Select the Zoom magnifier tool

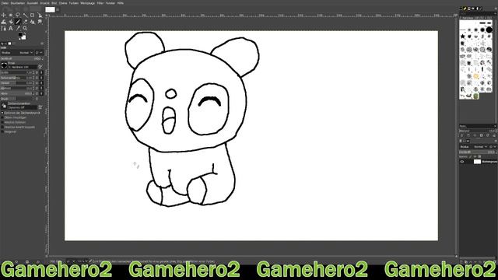(25, 29)
